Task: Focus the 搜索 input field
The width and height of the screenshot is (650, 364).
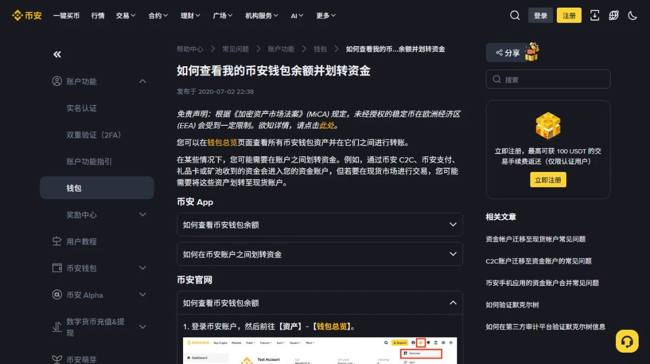Action: tap(548, 79)
